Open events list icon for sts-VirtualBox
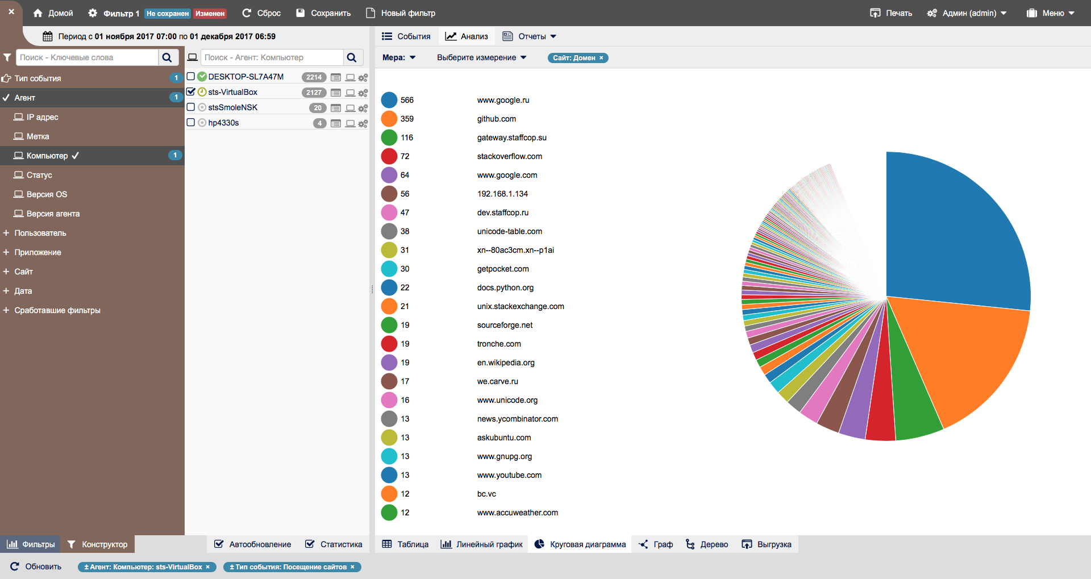The height and width of the screenshot is (579, 1091). (336, 93)
